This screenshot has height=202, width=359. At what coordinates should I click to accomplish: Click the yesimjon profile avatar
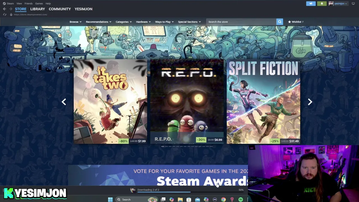tap(331, 4)
